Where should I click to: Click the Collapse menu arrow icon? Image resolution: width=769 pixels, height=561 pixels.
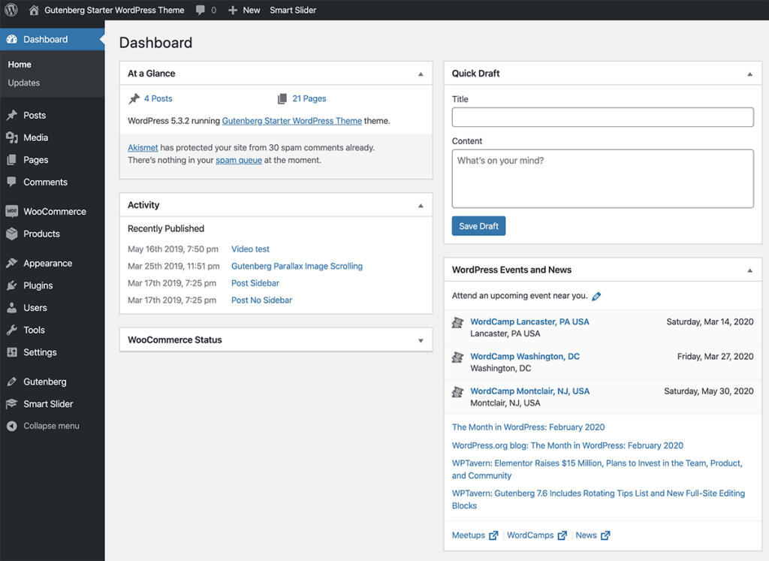[12, 426]
